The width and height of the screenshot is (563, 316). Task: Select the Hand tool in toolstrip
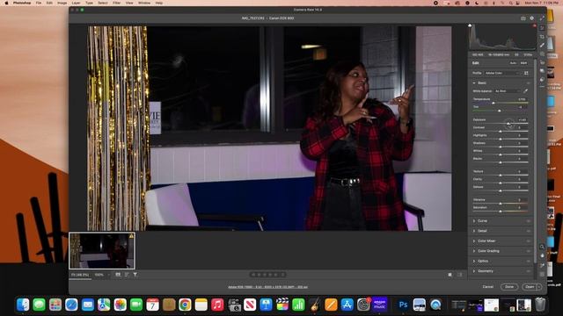pos(542,255)
